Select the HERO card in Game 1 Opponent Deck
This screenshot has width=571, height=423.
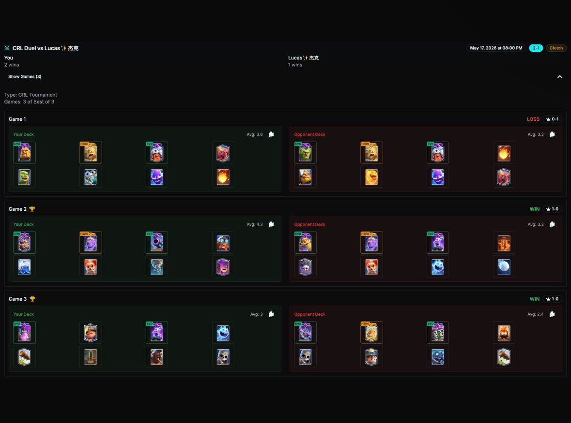pos(371,153)
